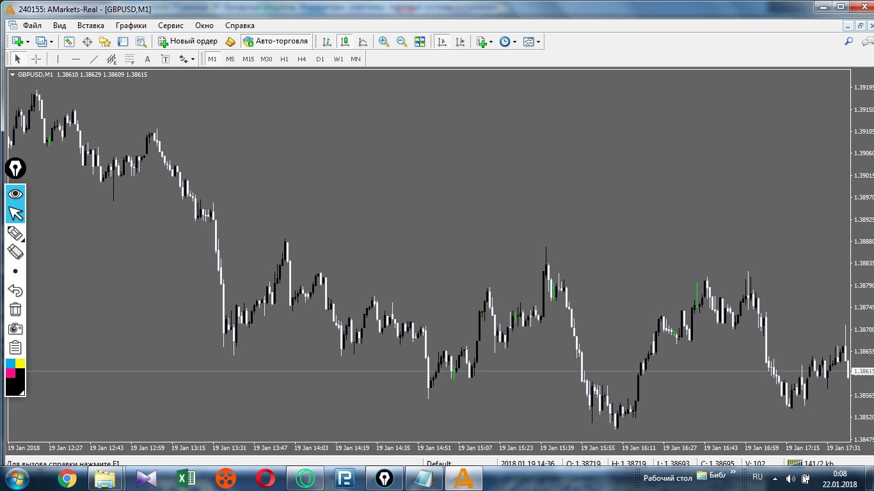Open the Файл menu
The image size is (874, 491).
pyautogui.click(x=32, y=26)
